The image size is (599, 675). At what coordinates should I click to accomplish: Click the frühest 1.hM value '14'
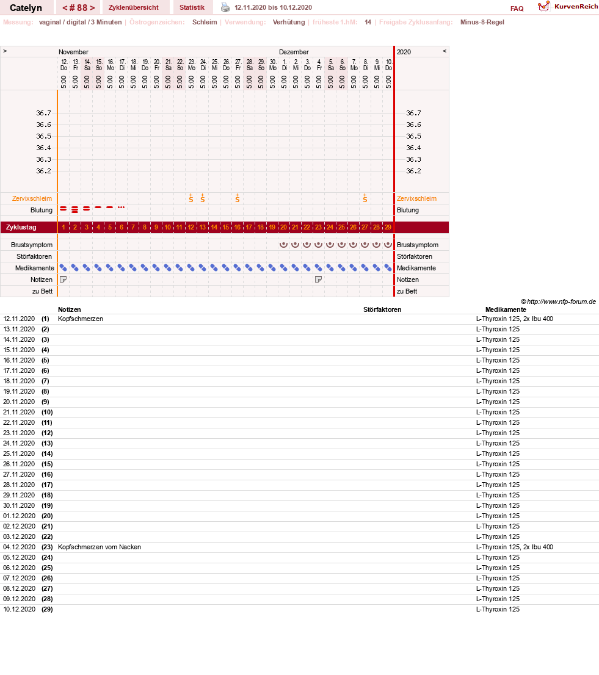368,22
